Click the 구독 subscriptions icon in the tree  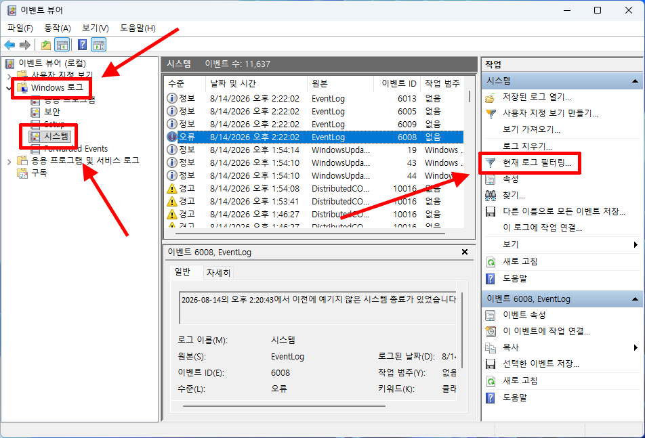tap(22, 173)
